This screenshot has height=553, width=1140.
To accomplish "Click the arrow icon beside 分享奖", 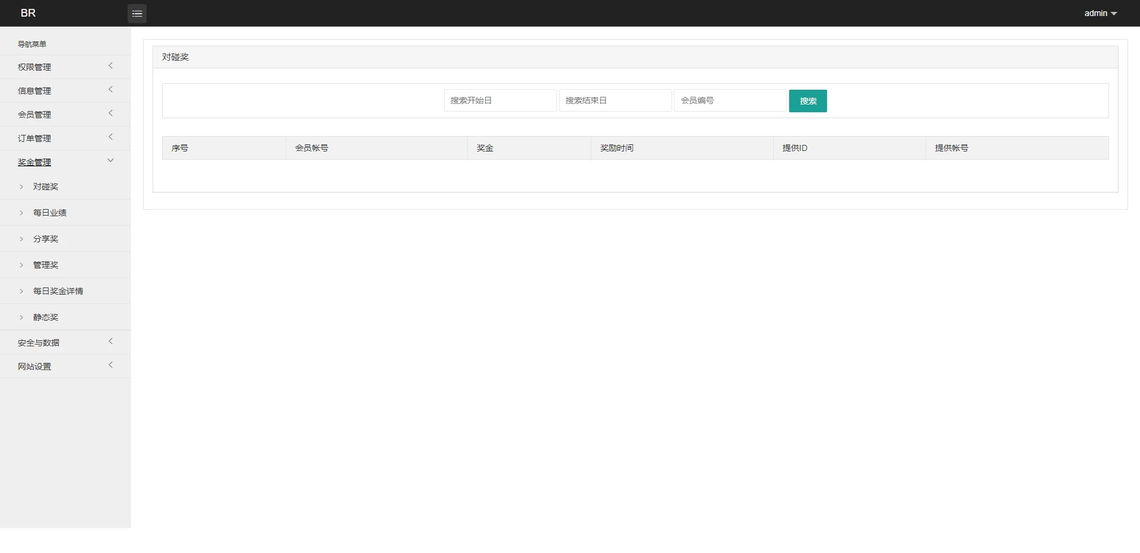I will tap(22, 238).
